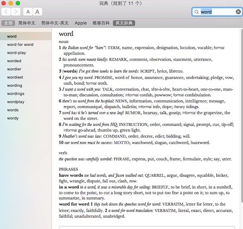Click the synonym 'NEWS' in sense 6

pos(121,101)
